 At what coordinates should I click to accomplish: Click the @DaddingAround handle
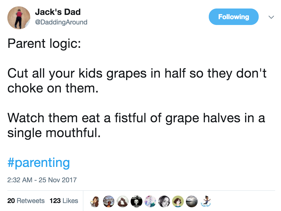tap(61, 22)
